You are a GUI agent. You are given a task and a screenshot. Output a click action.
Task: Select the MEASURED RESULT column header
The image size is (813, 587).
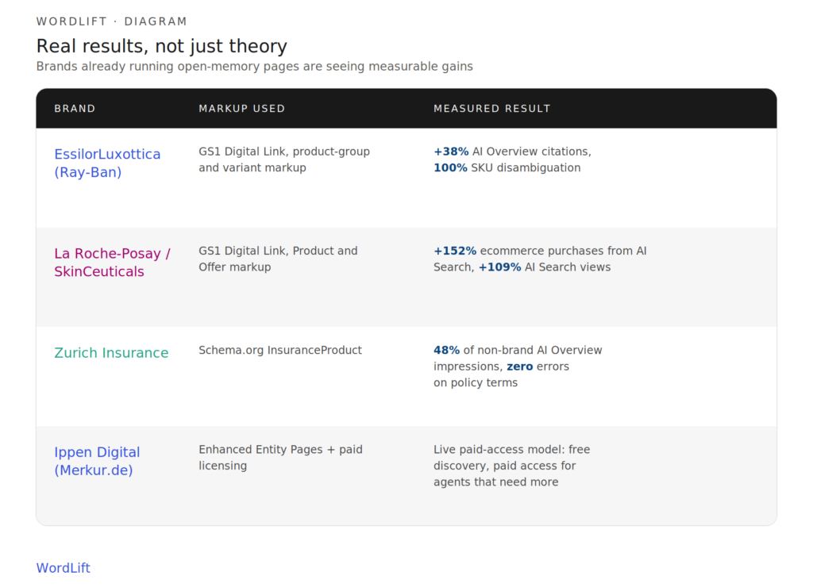pyautogui.click(x=492, y=109)
